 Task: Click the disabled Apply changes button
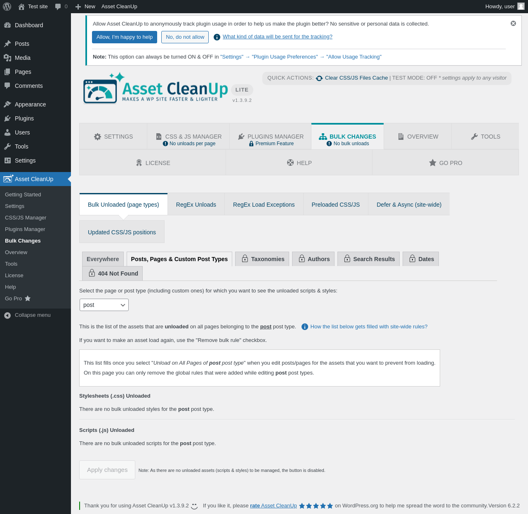point(107,470)
